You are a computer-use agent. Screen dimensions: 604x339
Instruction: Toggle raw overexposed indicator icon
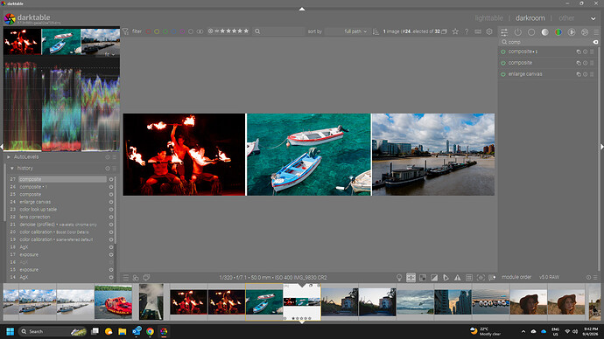point(423,277)
